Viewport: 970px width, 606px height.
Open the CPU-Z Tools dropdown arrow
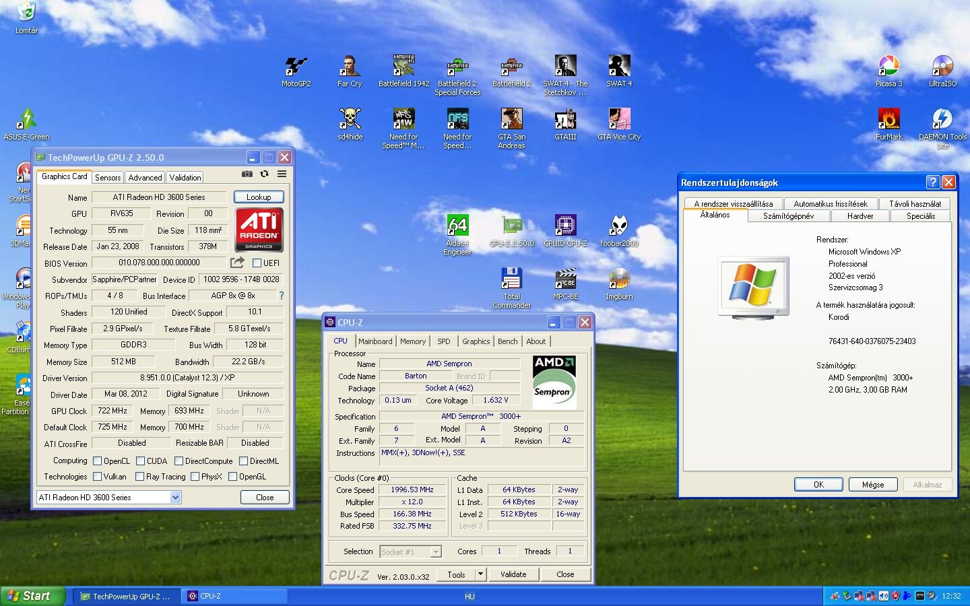(x=480, y=574)
